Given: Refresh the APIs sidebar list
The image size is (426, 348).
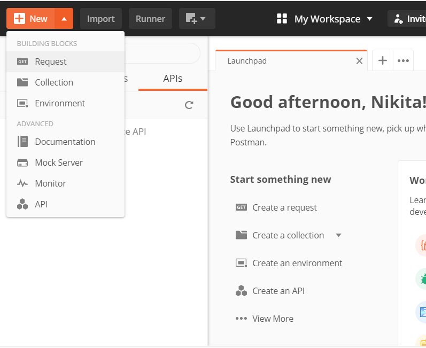Looking at the screenshot, I should (189, 105).
